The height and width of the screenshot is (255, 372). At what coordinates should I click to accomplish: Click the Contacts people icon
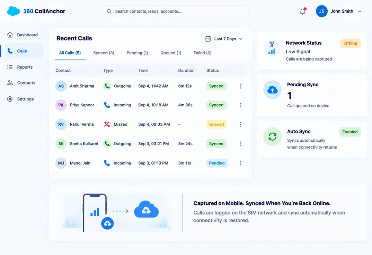coord(10,83)
